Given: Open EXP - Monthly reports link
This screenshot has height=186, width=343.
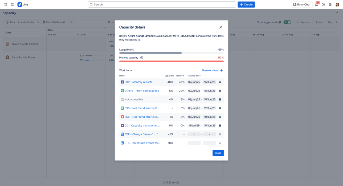Looking at the screenshot, I should point(138,82).
